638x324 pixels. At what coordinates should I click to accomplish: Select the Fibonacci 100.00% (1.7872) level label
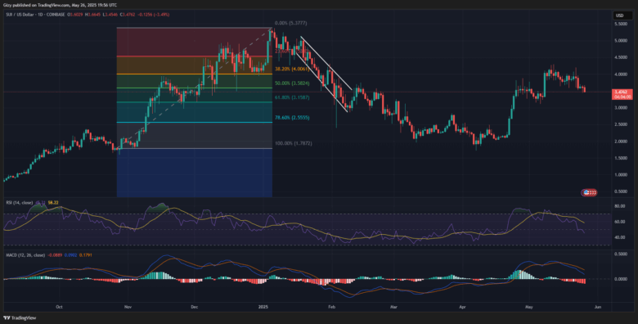(293, 144)
